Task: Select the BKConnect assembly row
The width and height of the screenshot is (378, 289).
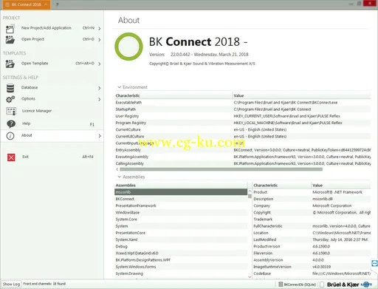Action: [x=181, y=199]
